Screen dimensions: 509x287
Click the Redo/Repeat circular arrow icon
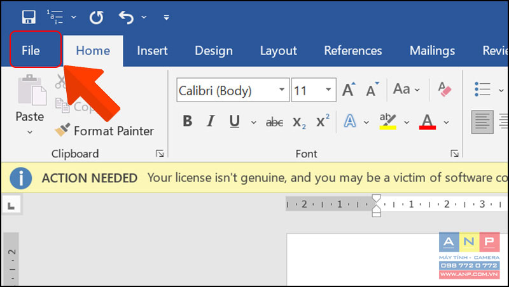pyautogui.click(x=97, y=17)
